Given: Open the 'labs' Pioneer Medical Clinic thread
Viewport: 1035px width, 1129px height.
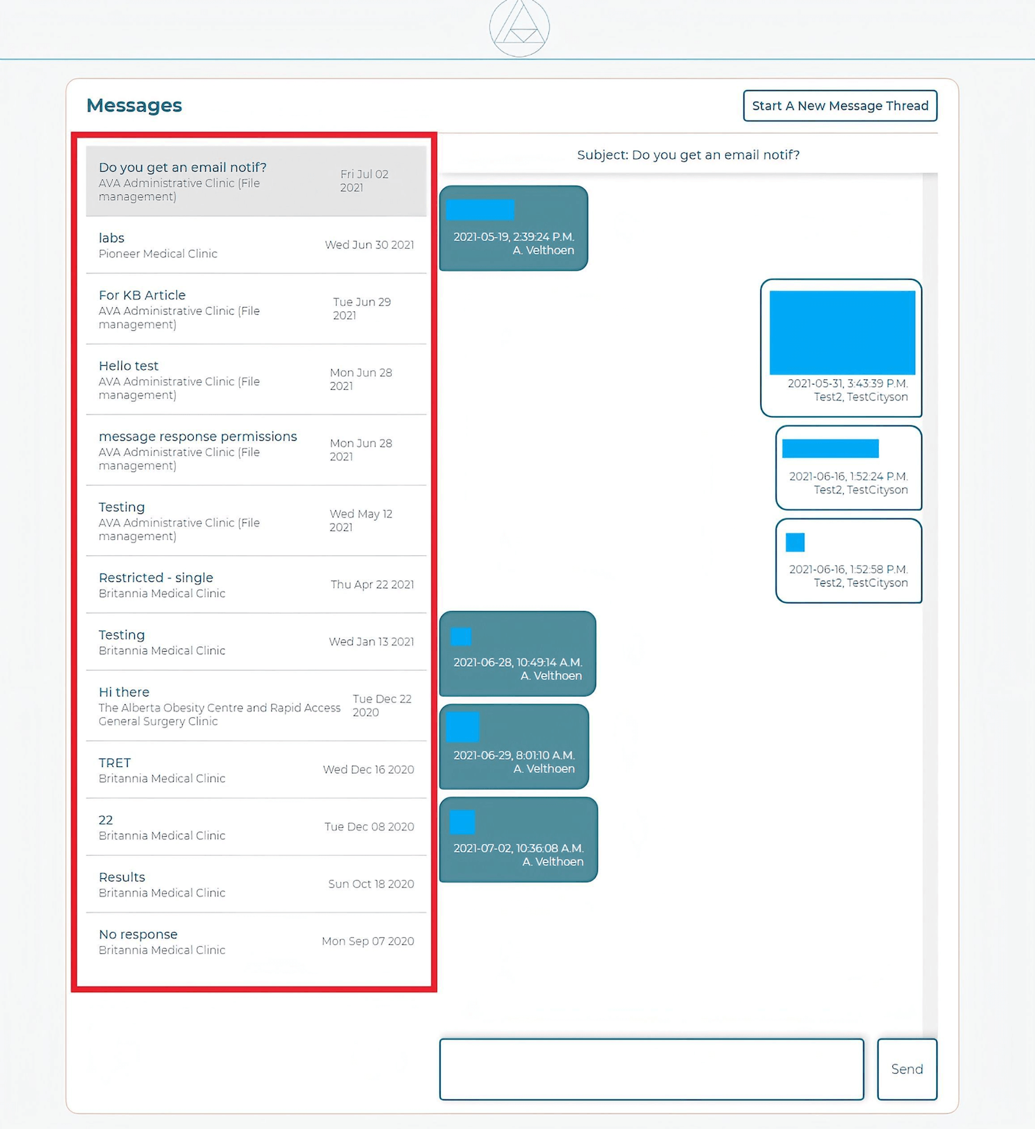Looking at the screenshot, I should pos(256,245).
